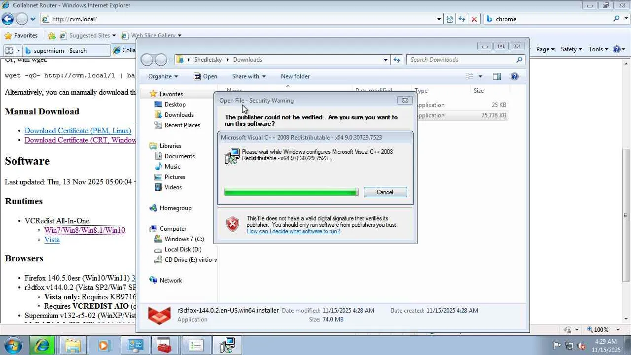This screenshot has width=631, height=355.
Task: Open the Page menu in IE
Action: tap(545, 49)
